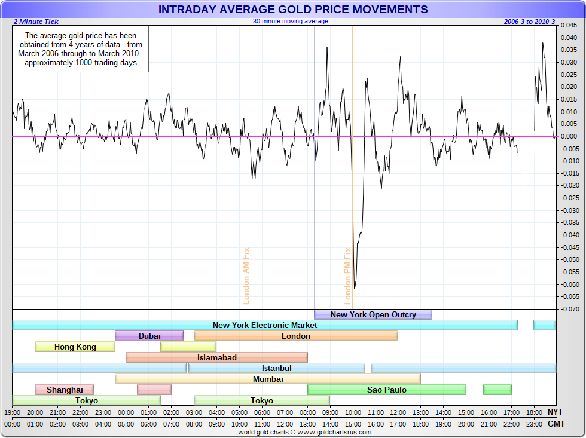
Task: Select the 'Istanbul' labeled bar
Action: (276, 369)
